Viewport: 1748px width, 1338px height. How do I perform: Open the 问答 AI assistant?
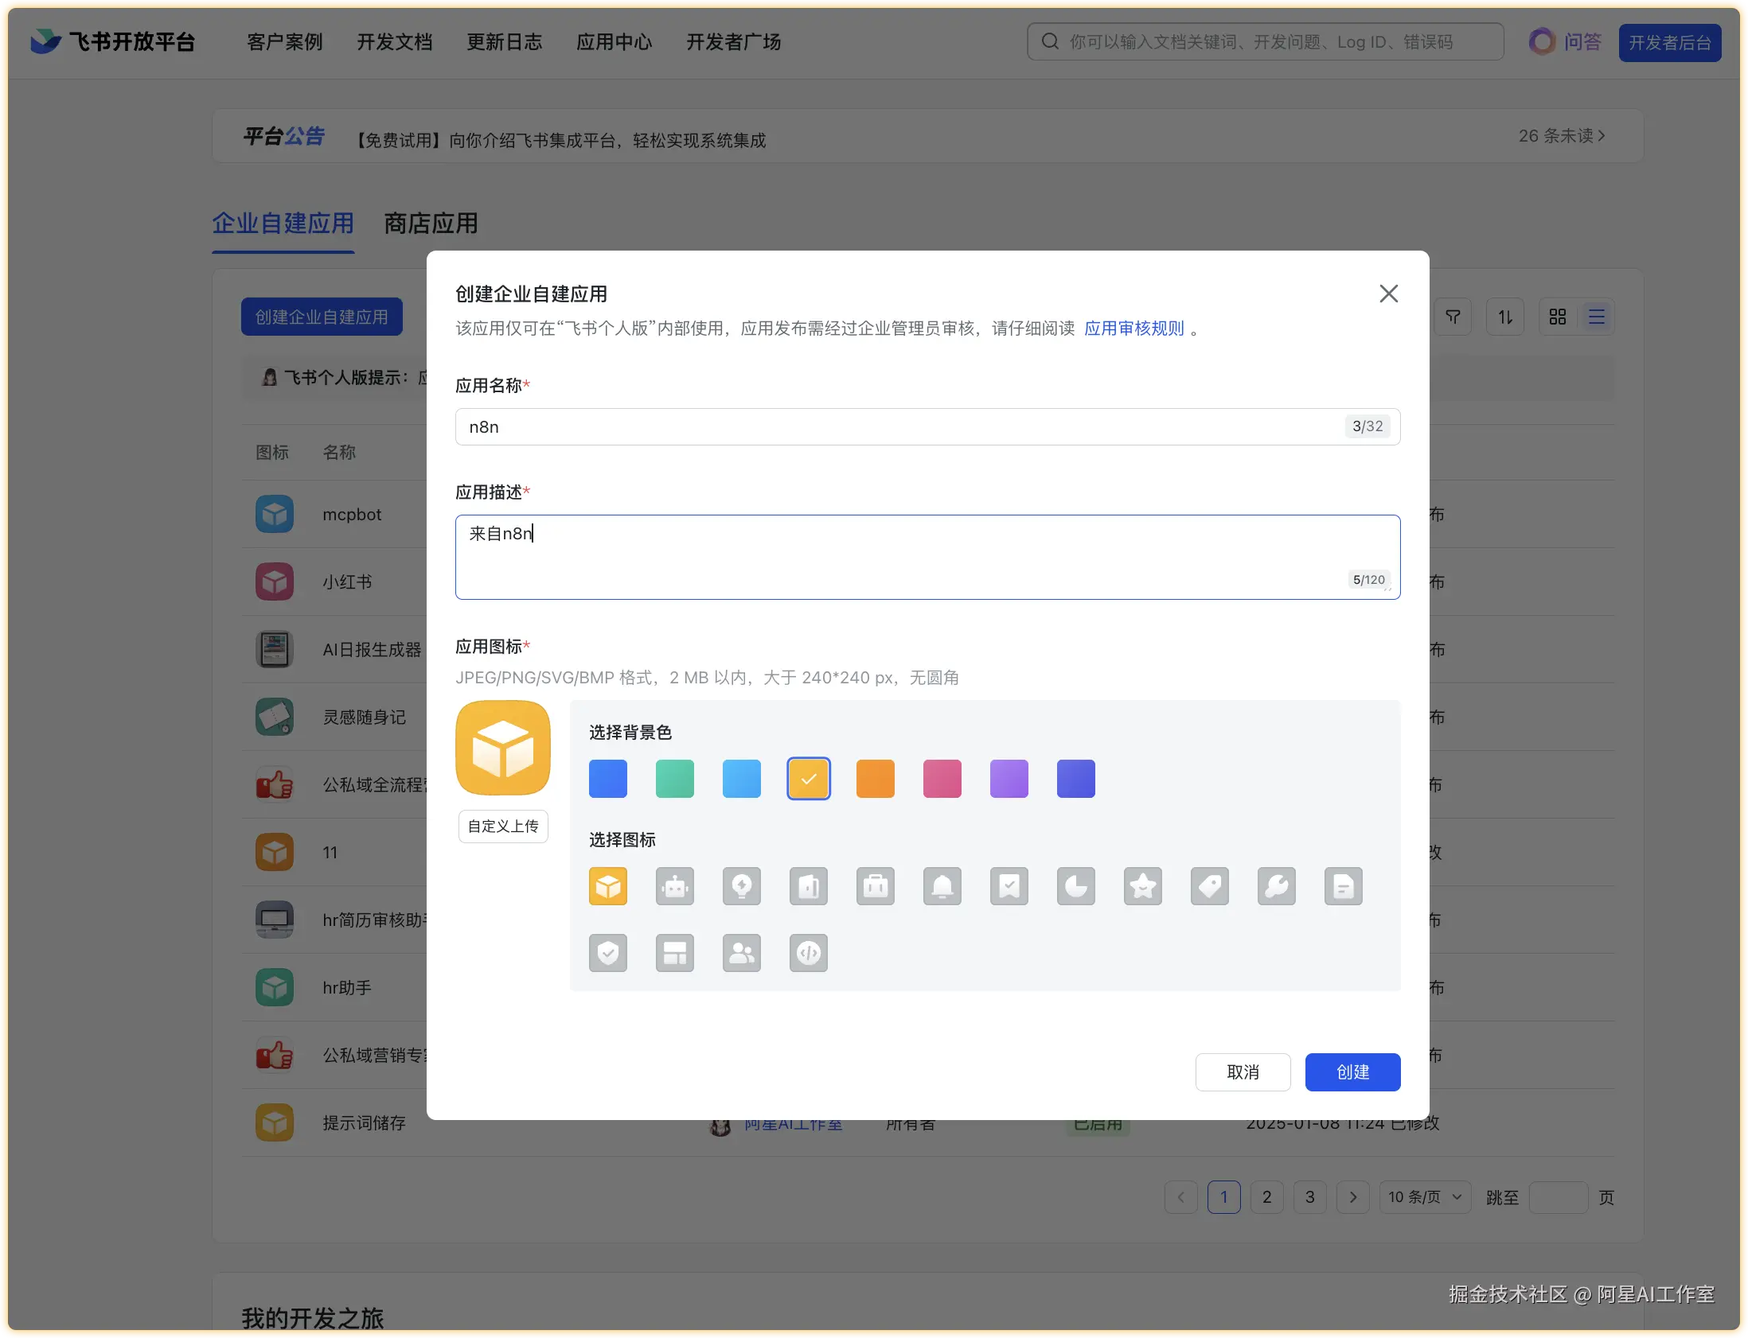(1565, 41)
